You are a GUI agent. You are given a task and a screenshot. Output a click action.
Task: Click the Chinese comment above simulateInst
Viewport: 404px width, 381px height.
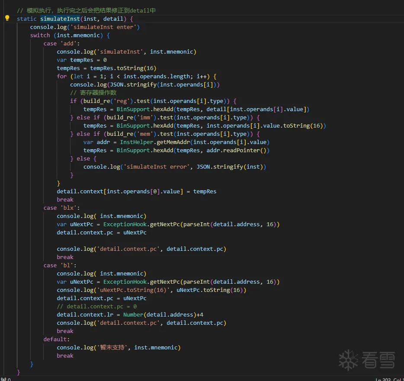click(86, 10)
